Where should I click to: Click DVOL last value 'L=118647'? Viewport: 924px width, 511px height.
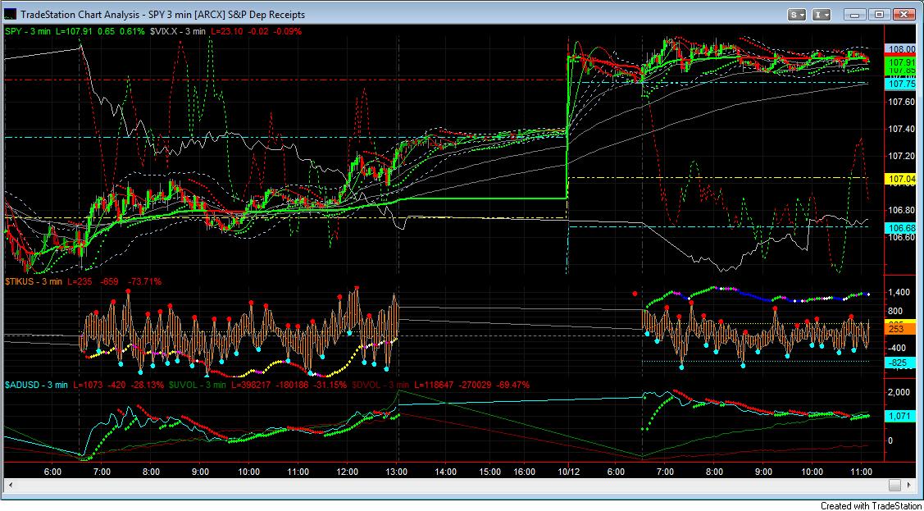[432, 385]
